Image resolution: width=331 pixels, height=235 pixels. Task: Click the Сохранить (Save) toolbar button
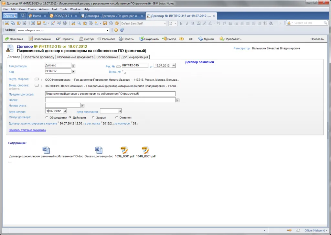[149, 39]
